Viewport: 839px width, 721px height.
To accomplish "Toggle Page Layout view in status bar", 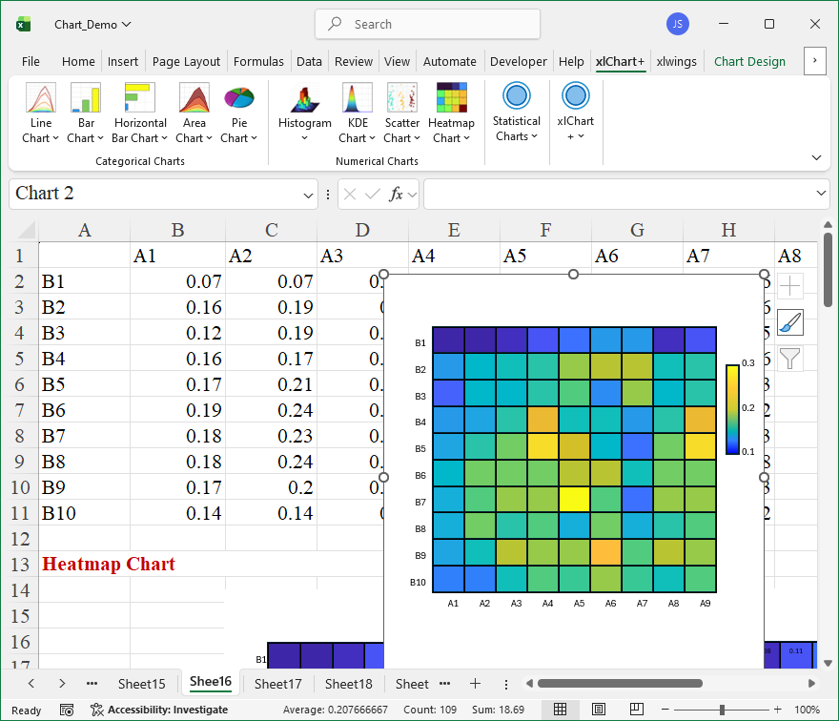I will 597,710.
